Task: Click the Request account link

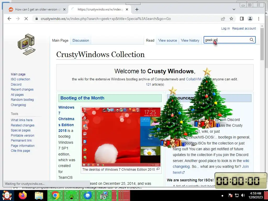Action: (244, 28)
